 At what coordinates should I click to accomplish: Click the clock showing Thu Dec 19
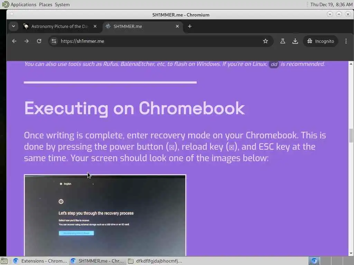(331, 4)
